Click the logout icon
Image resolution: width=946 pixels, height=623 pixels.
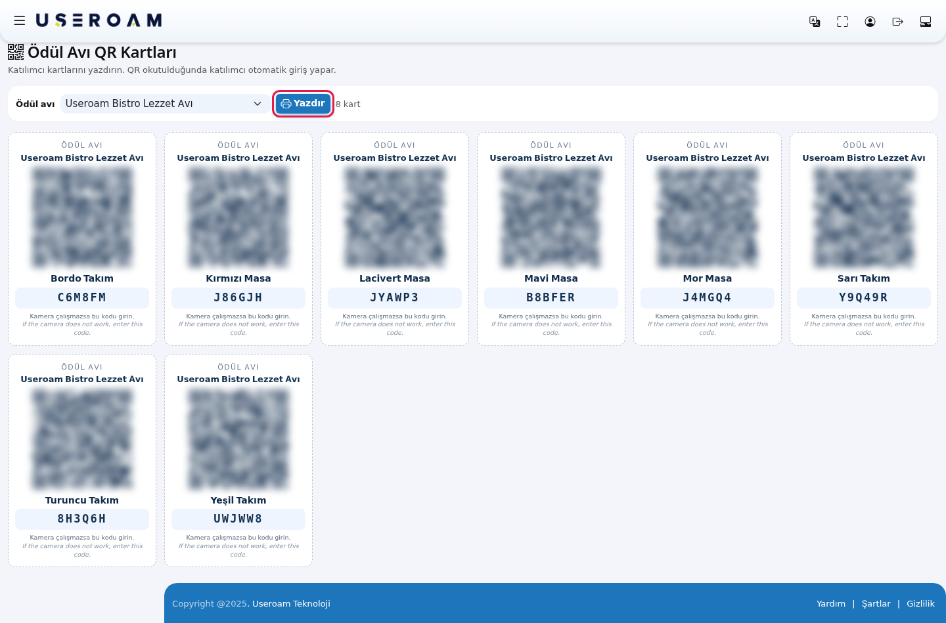897,22
